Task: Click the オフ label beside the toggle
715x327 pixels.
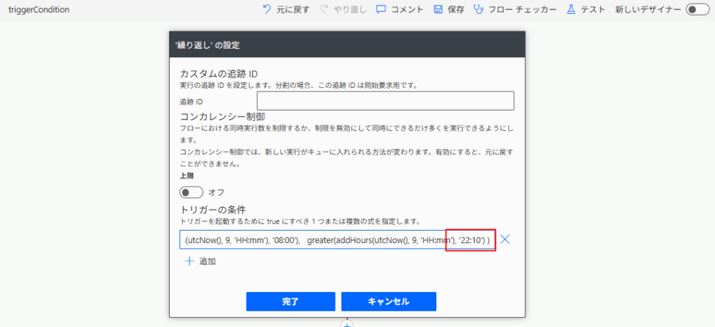Action: [x=216, y=192]
